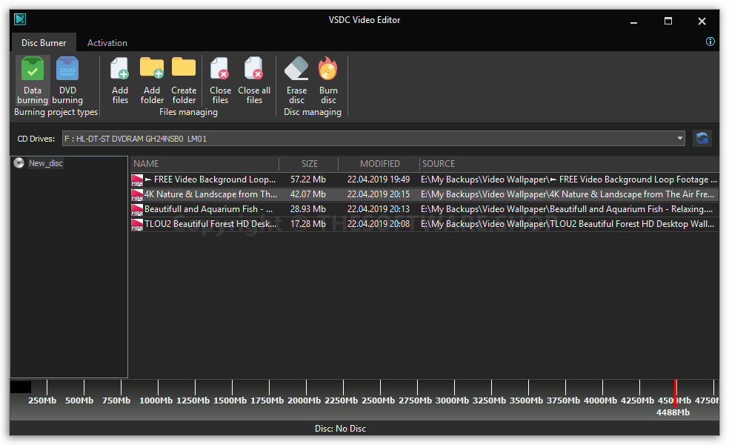This screenshot has width=729, height=445.
Task: Click the black used-space bar on capacity ruler
Action: tap(21, 387)
